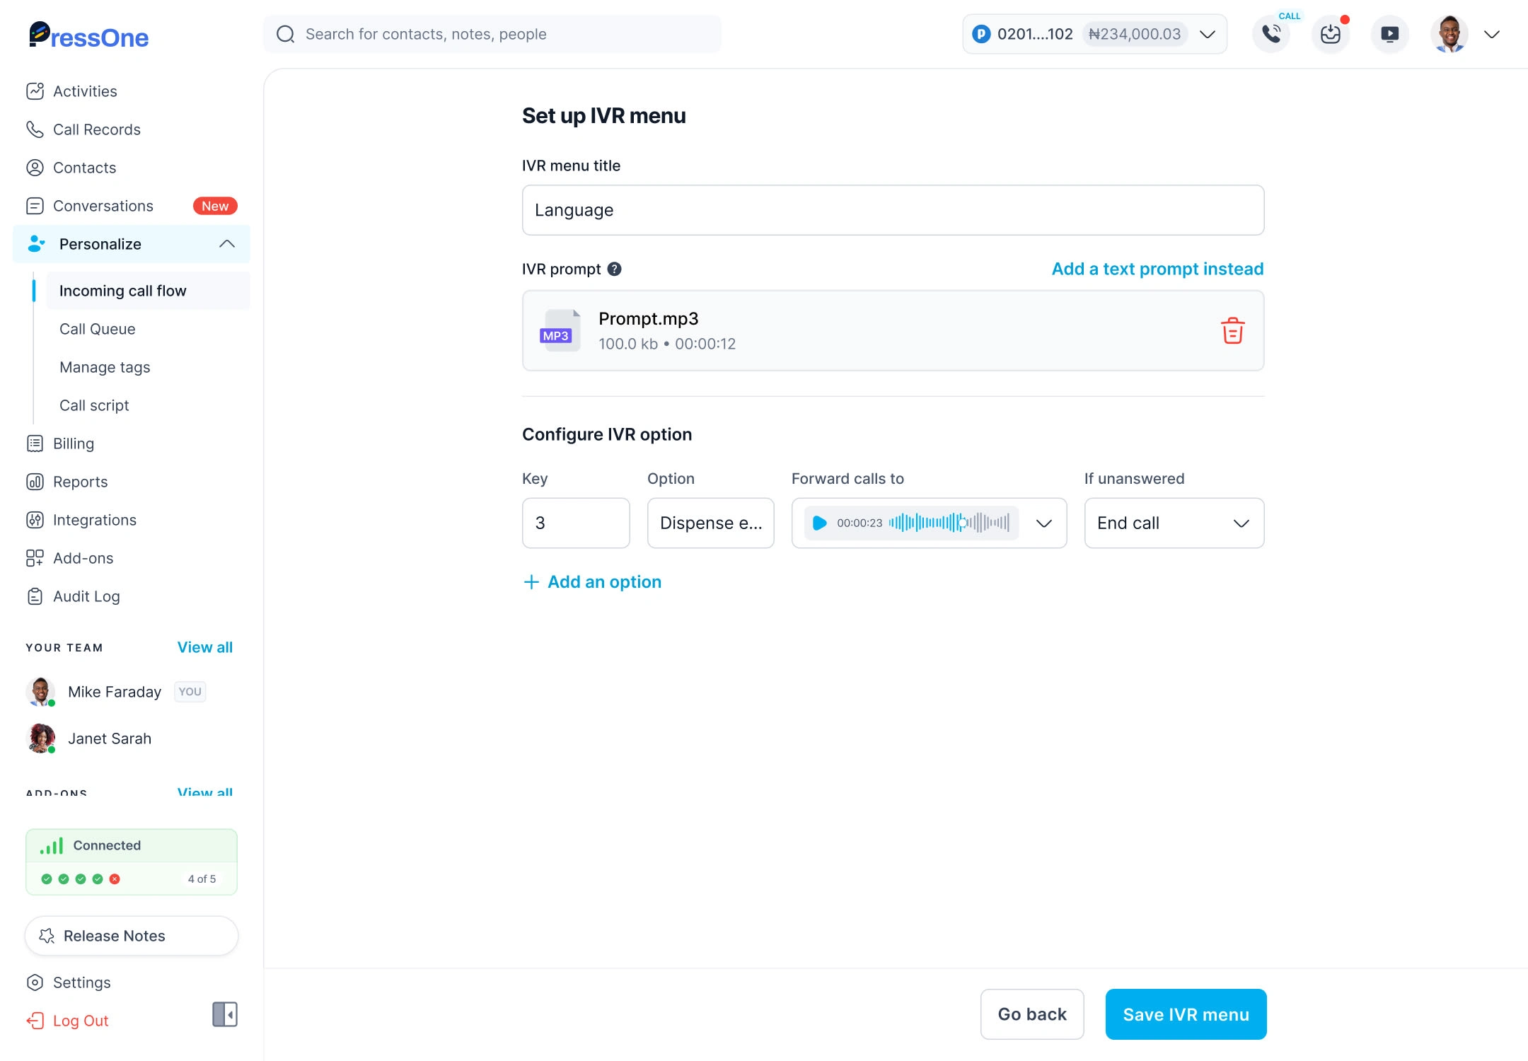Viewport: 1528px width, 1061px height.
Task: Open the inbox download notifications icon
Action: (x=1330, y=34)
